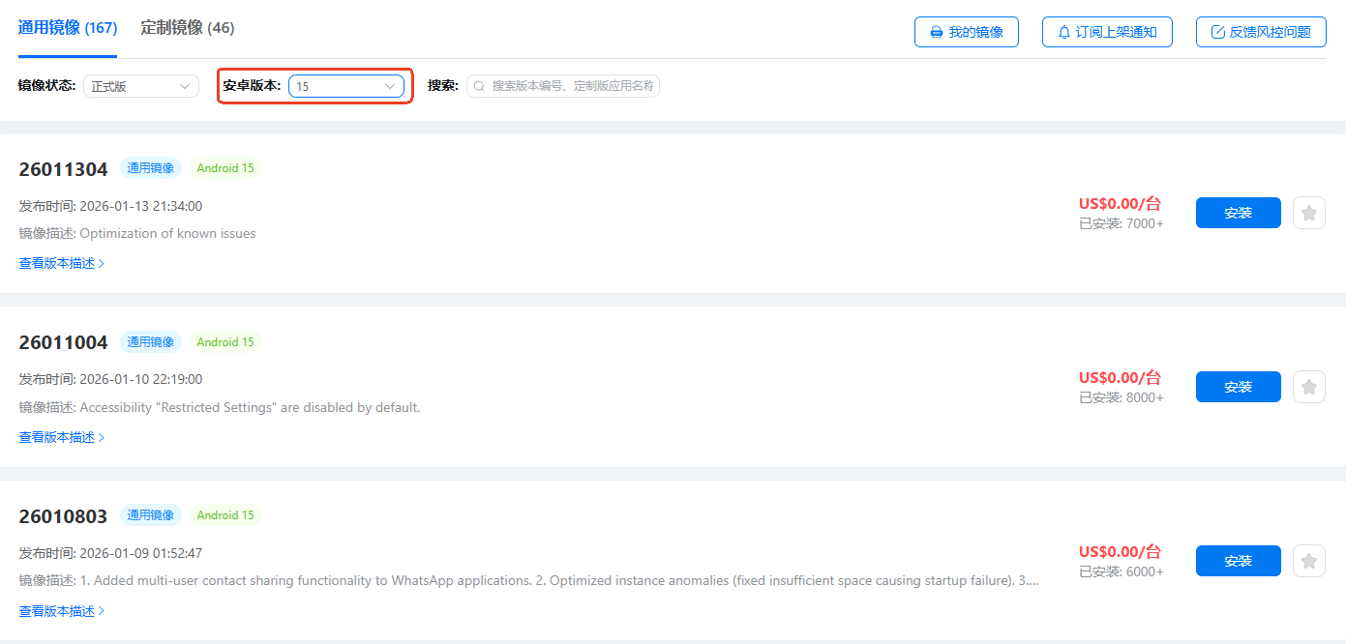Favorite image 26011304 with star icon
The height and width of the screenshot is (644, 1346).
[x=1308, y=213]
